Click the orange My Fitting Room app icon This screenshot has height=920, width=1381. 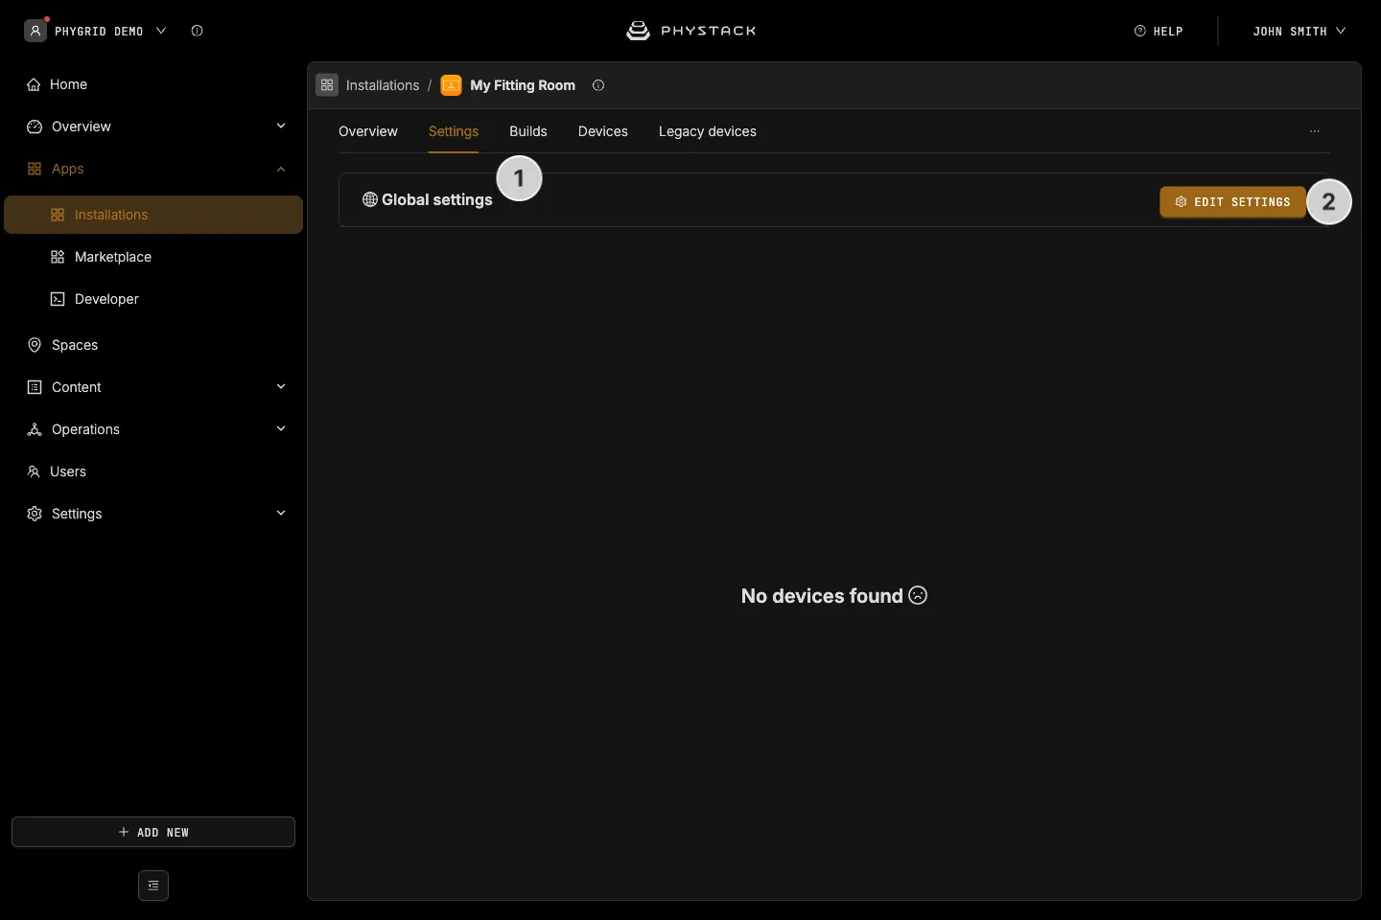451,85
